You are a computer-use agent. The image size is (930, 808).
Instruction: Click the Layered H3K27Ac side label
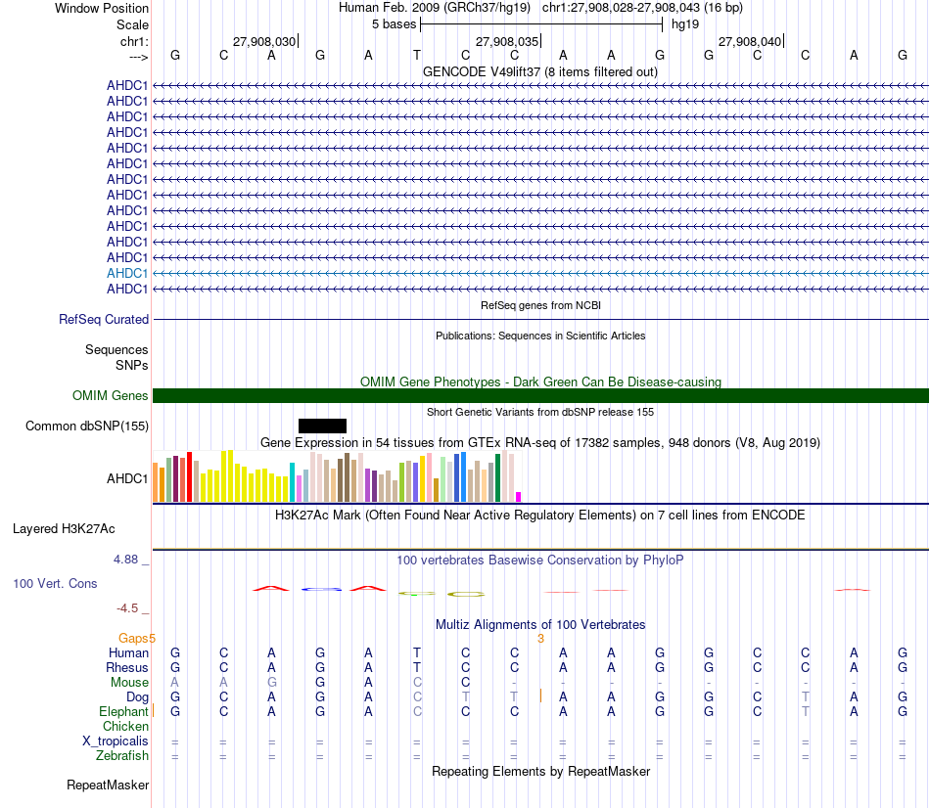coord(64,529)
